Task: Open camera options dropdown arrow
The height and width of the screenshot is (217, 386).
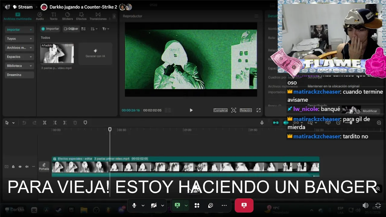Action: coord(163,206)
